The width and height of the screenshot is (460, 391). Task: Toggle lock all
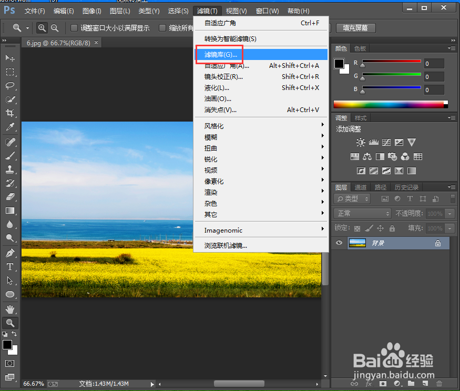pyautogui.click(x=392, y=228)
